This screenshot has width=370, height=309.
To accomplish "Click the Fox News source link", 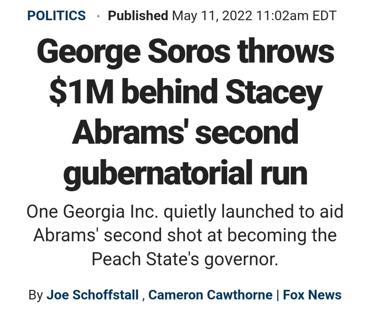I will 312,295.
